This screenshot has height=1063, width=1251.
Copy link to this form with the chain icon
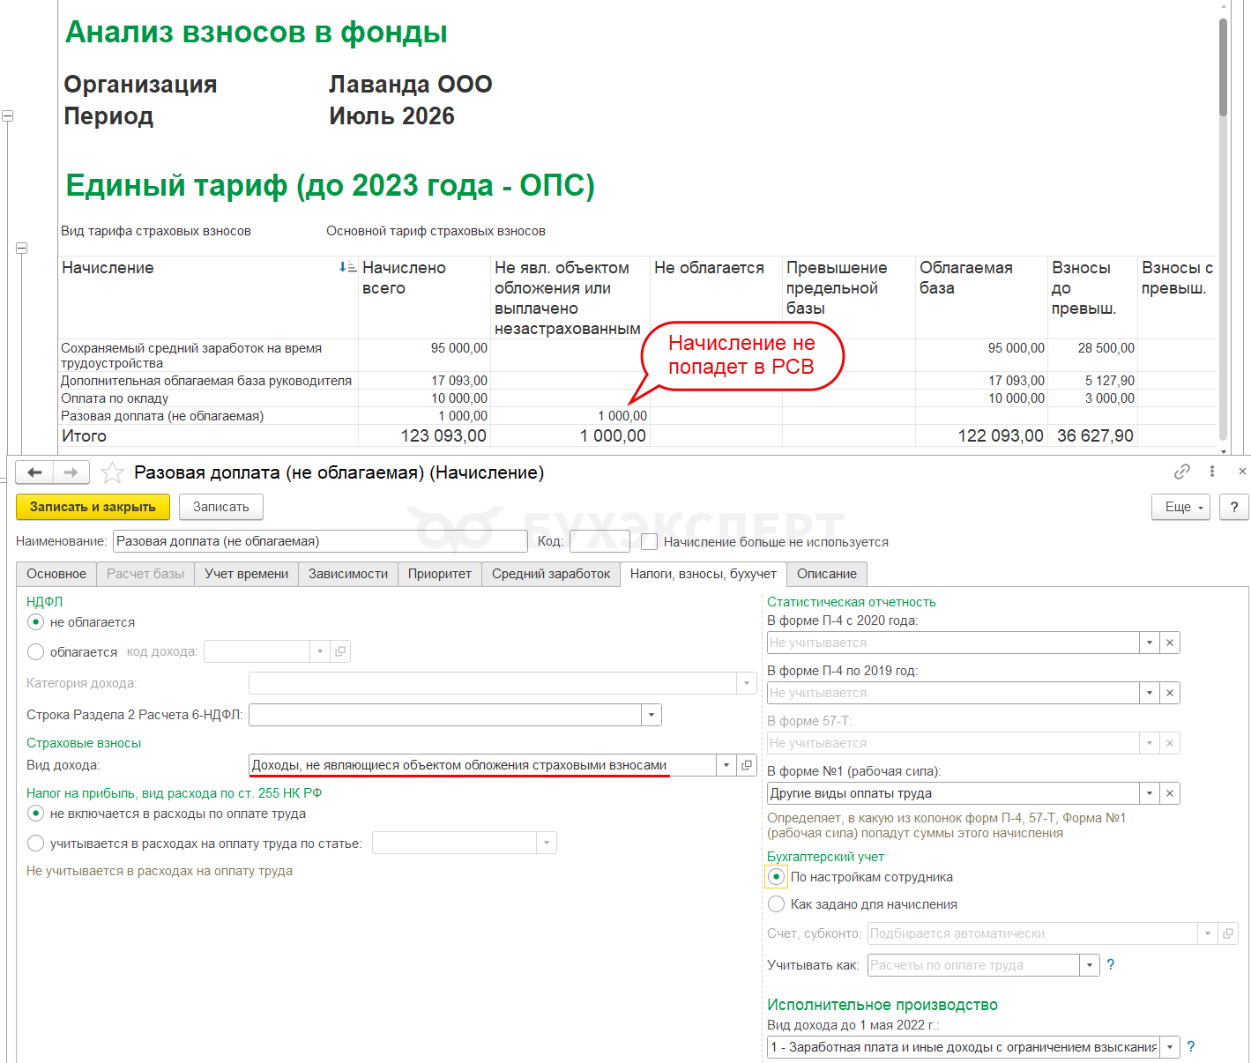click(1182, 472)
